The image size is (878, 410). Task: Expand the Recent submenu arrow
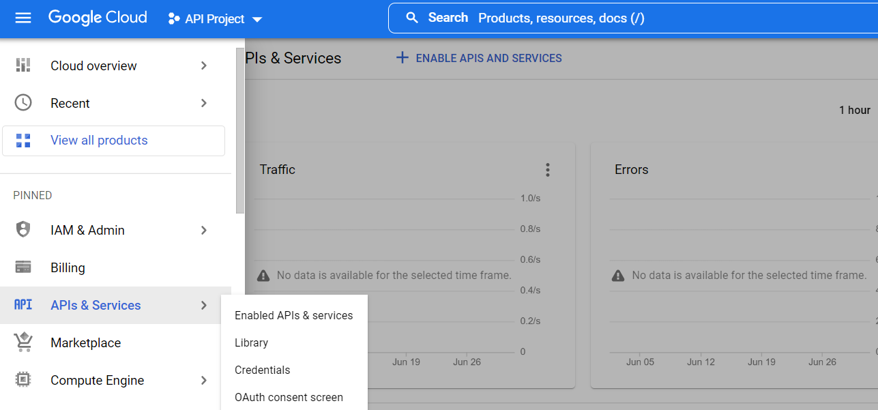coord(203,103)
